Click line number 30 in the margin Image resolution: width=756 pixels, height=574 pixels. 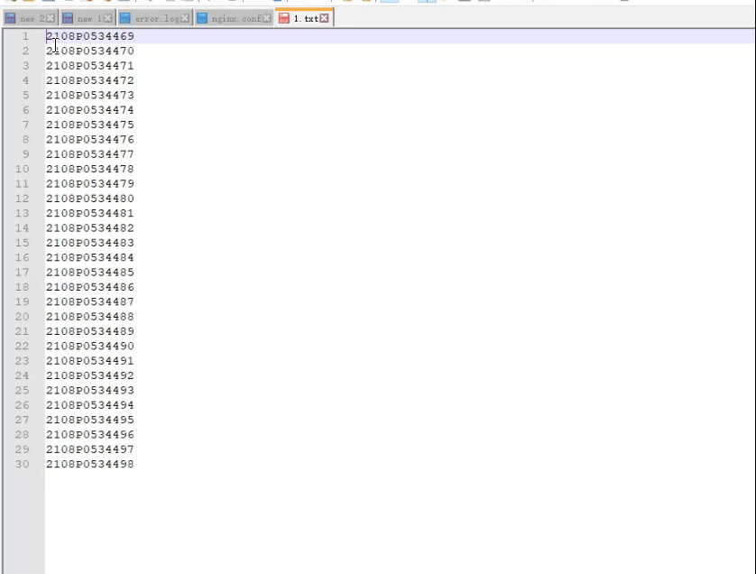pyautogui.click(x=23, y=464)
